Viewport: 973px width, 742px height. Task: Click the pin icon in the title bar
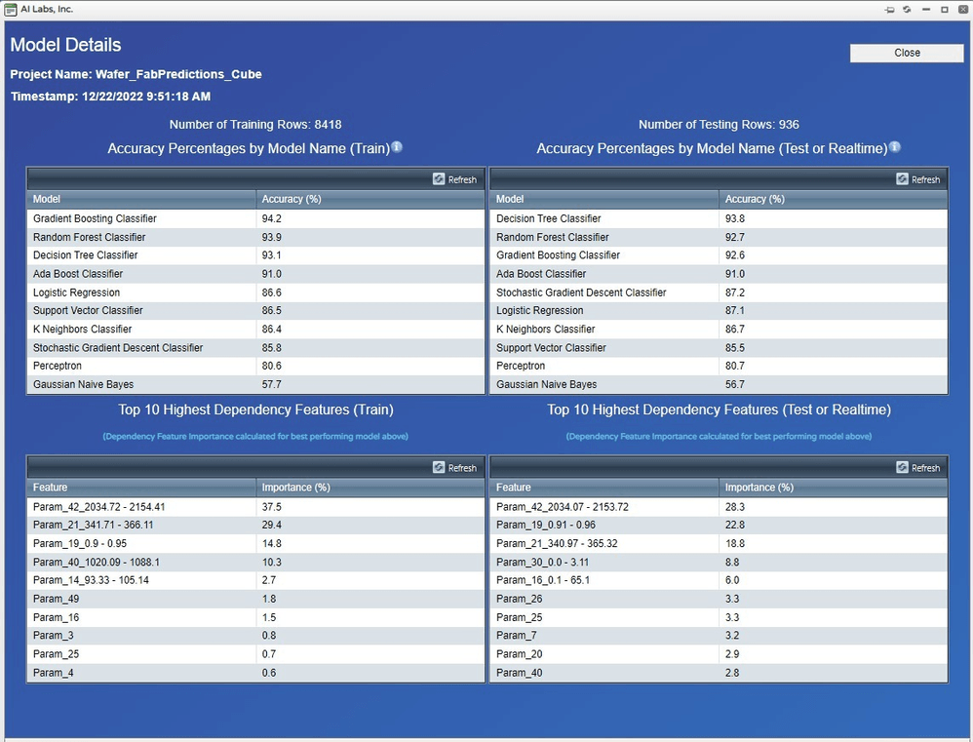(x=889, y=10)
